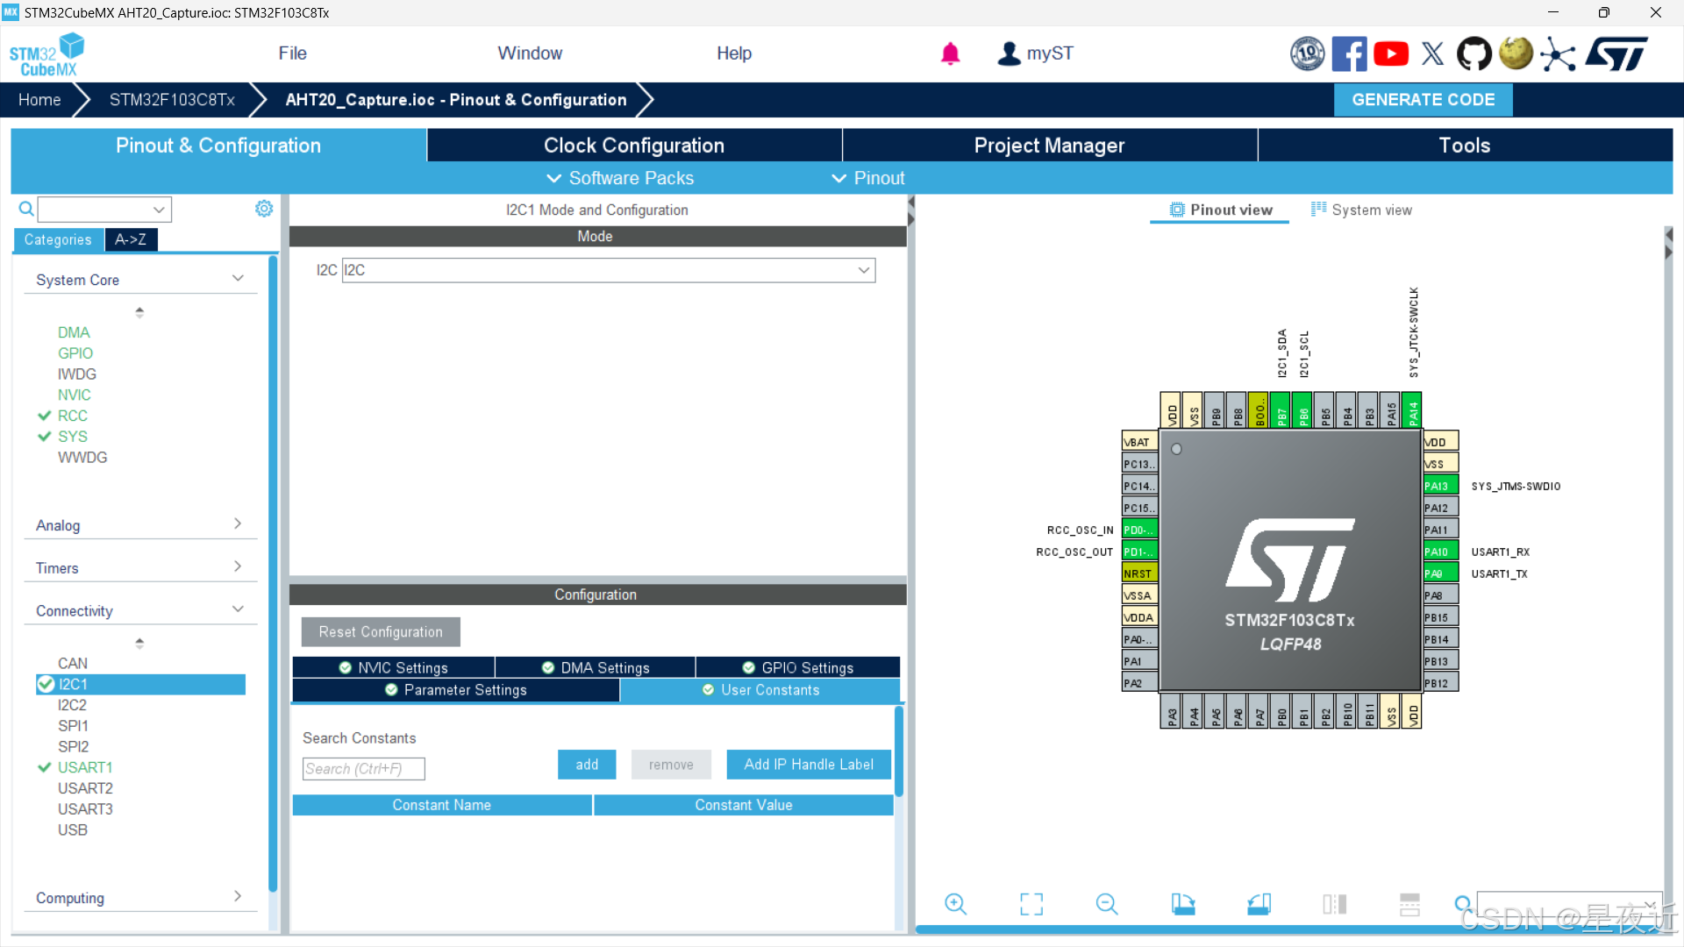Click the settings gear in the categories panel
Image resolution: width=1684 pixels, height=947 pixels.
264,209
